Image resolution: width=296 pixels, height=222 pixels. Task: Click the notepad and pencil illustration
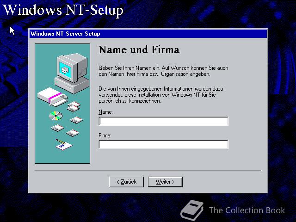pyautogui.click(x=64, y=145)
